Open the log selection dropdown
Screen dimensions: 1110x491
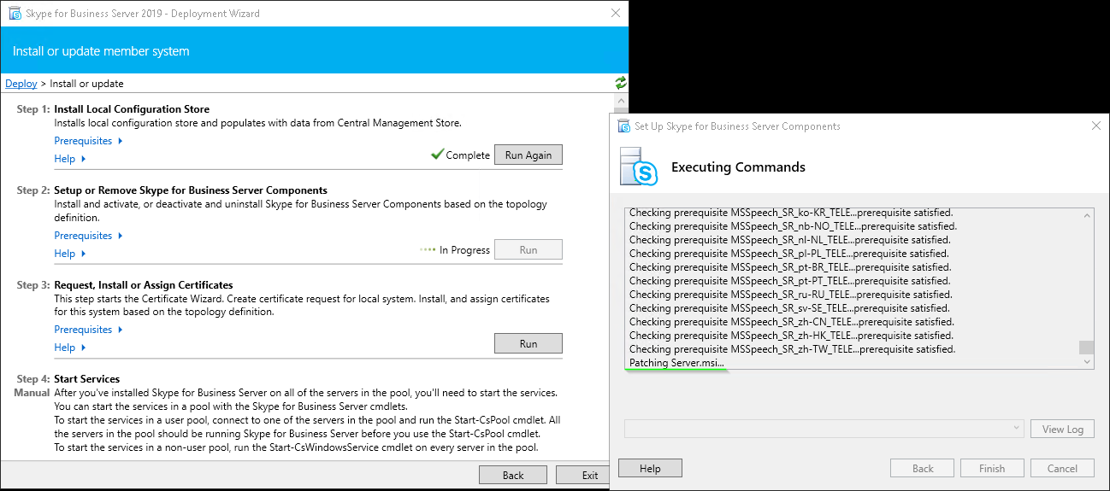coord(824,429)
